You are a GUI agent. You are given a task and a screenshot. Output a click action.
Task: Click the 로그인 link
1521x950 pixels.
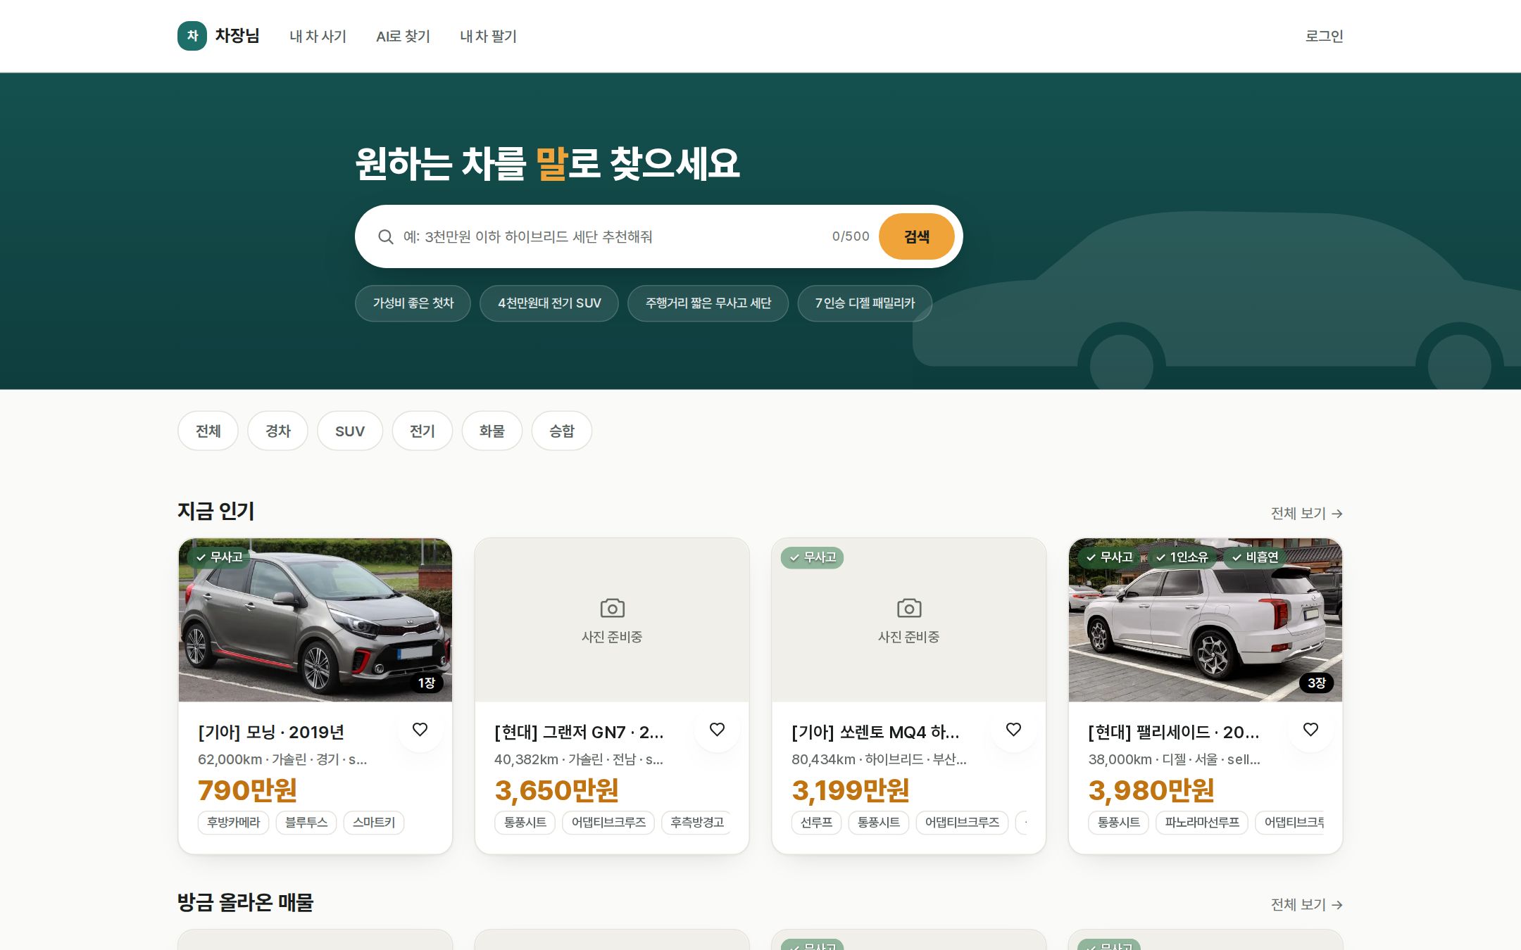click(1325, 36)
